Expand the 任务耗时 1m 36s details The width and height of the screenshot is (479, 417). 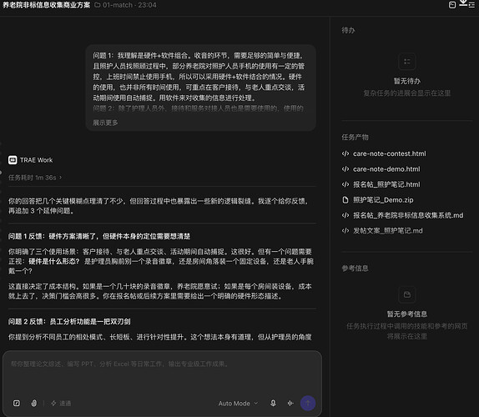tap(35, 178)
